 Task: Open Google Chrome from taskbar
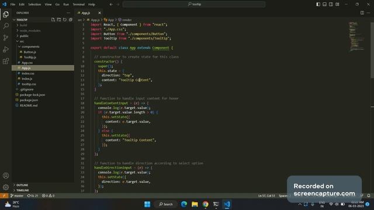205,204
